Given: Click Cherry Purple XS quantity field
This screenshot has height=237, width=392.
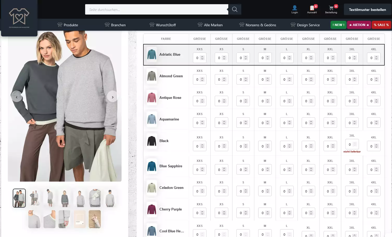Looking at the screenshot, I should tap(222, 213).
